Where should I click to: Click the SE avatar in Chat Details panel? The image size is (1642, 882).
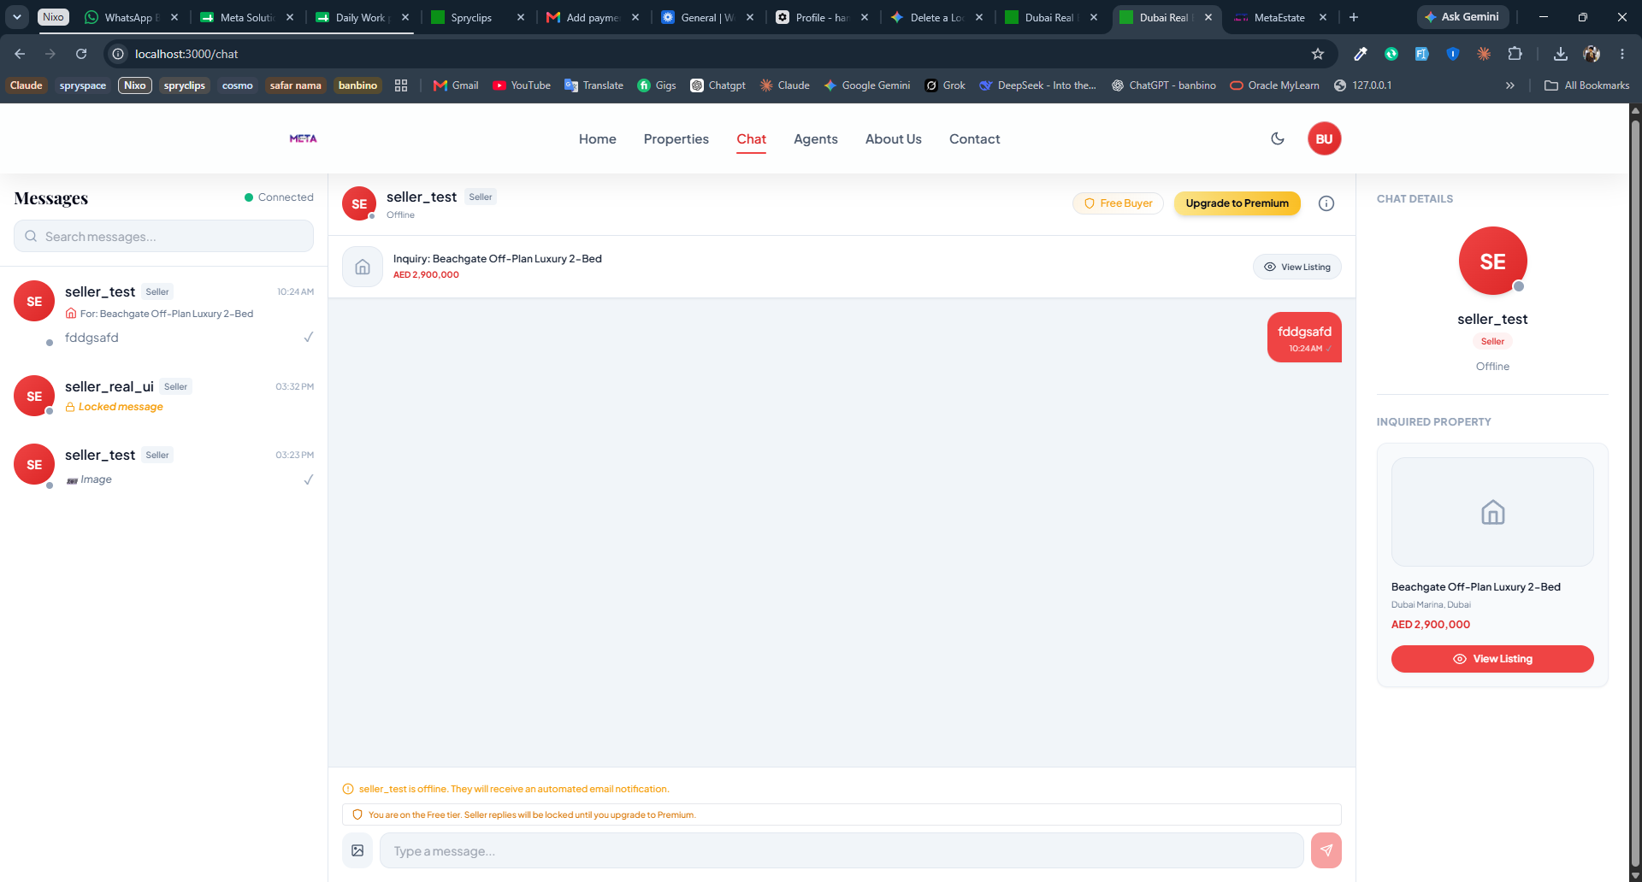pos(1492,262)
